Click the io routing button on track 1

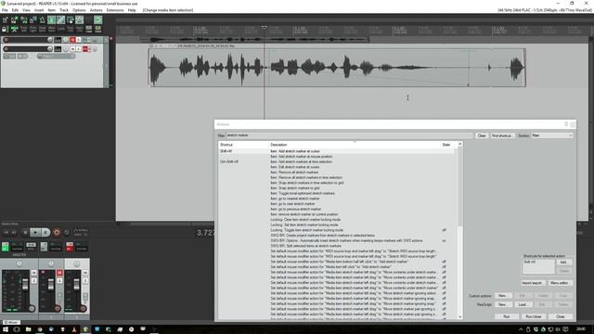coord(58,40)
